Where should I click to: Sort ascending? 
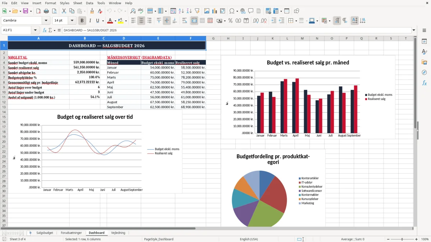[x=181, y=11]
